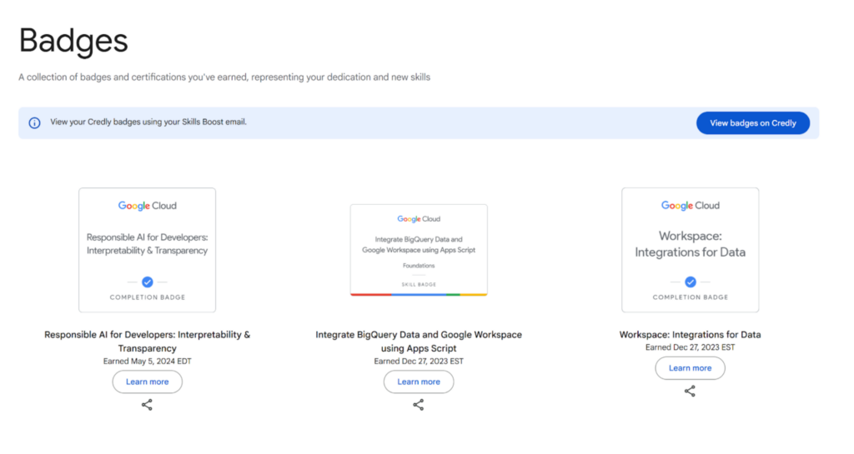Viewport: 854px width, 454px height.
Task: Open the BigQuery Apps Script skill badge thumbnail
Action: [419, 250]
